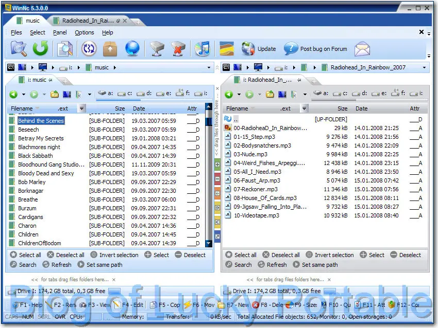The width and height of the screenshot is (438, 328).
Task: Open left panel column filter dropdown
Action: pos(81,108)
